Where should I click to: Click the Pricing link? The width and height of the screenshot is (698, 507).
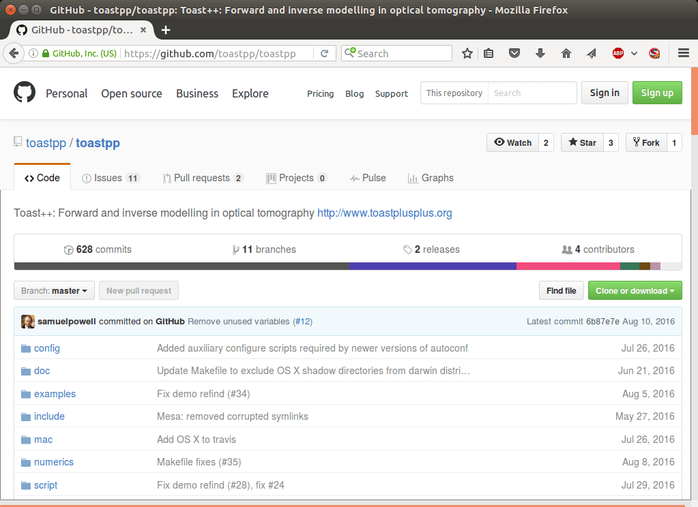(320, 93)
